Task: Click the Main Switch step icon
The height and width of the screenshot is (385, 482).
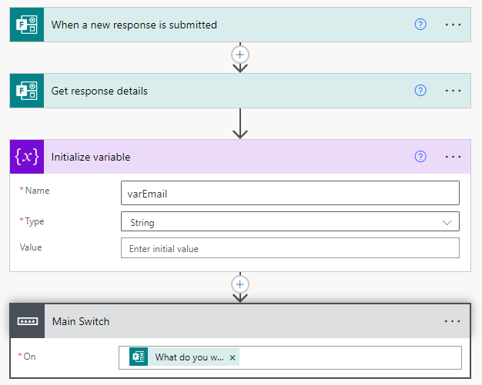Action: click(x=26, y=321)
